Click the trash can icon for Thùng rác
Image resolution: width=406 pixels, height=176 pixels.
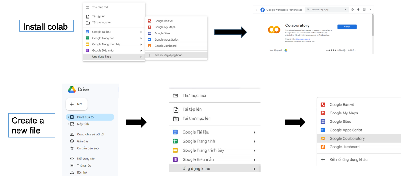click(72, 166)
